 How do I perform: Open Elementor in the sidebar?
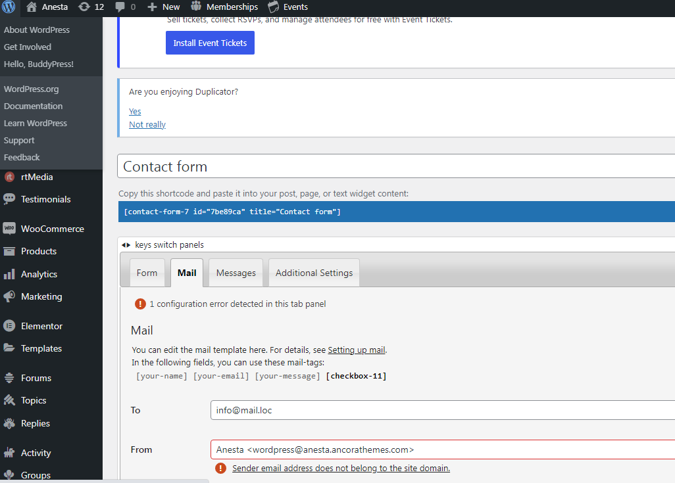(x=41, y=326)
